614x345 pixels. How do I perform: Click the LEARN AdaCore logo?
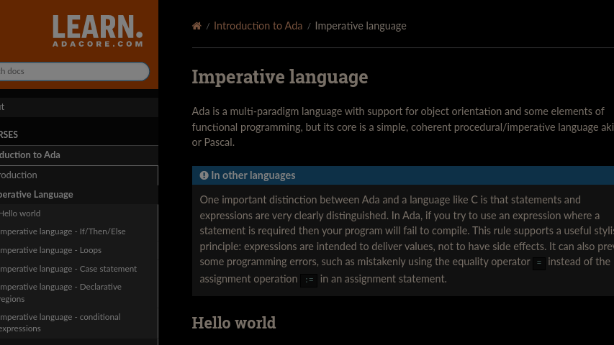pos(98,32)
